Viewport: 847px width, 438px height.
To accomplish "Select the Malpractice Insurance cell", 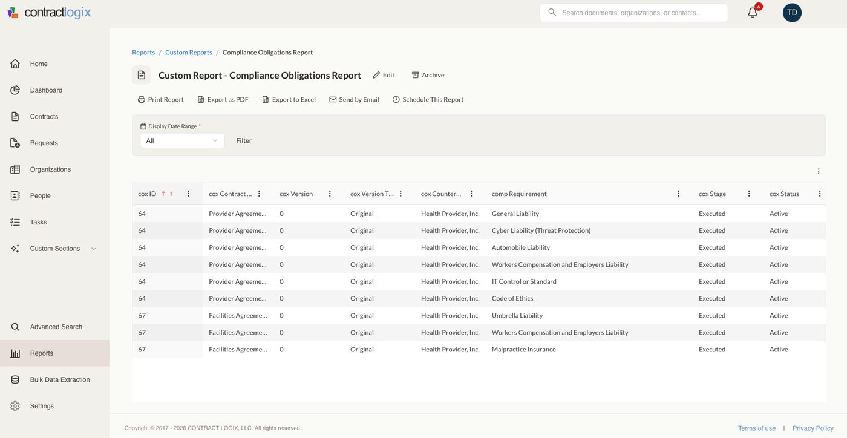I will point(589,349).
